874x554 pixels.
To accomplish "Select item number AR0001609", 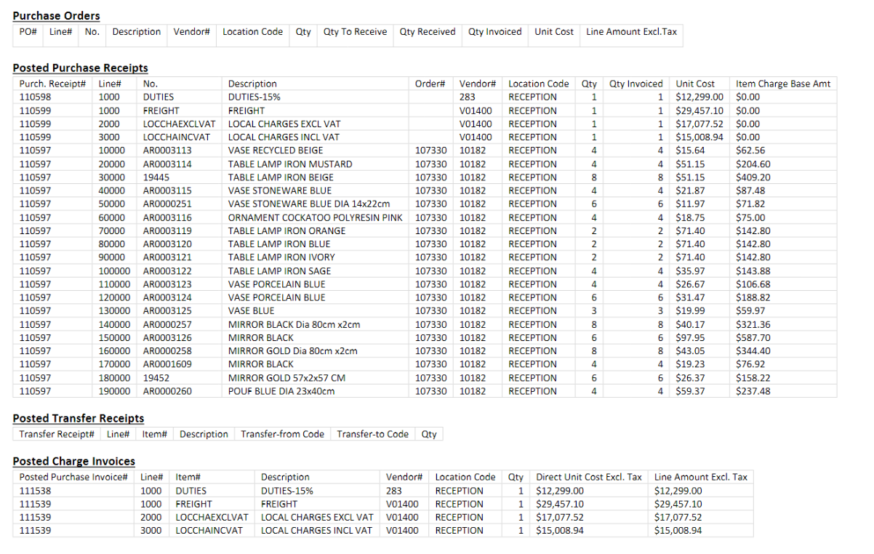I will click(167, 364).
